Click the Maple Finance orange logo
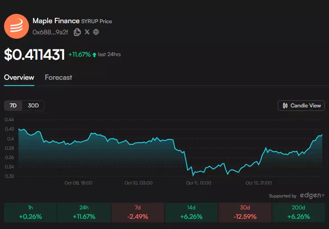The image size is (329, 229). click(x=16, y=25)
